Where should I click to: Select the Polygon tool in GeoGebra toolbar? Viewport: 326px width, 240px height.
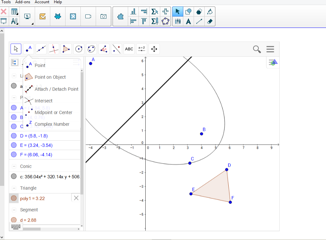coord(66,49)
